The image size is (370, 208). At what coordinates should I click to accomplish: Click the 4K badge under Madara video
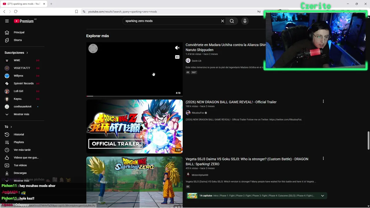click(188, 73)
